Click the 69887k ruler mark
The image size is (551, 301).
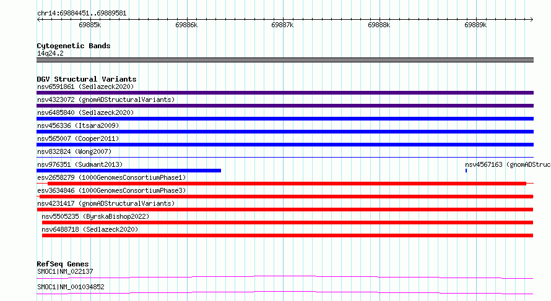click(x=282, y=25)
